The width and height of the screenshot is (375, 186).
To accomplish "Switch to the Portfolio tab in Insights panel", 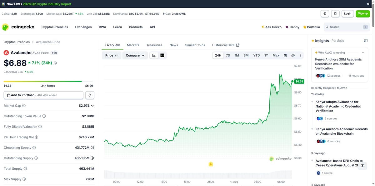I will pyautogui.click(x=338, y=41).
